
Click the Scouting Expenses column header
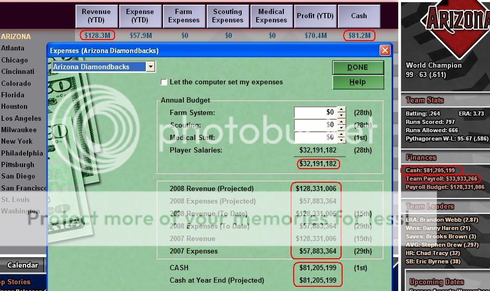[x=228, y=16]
